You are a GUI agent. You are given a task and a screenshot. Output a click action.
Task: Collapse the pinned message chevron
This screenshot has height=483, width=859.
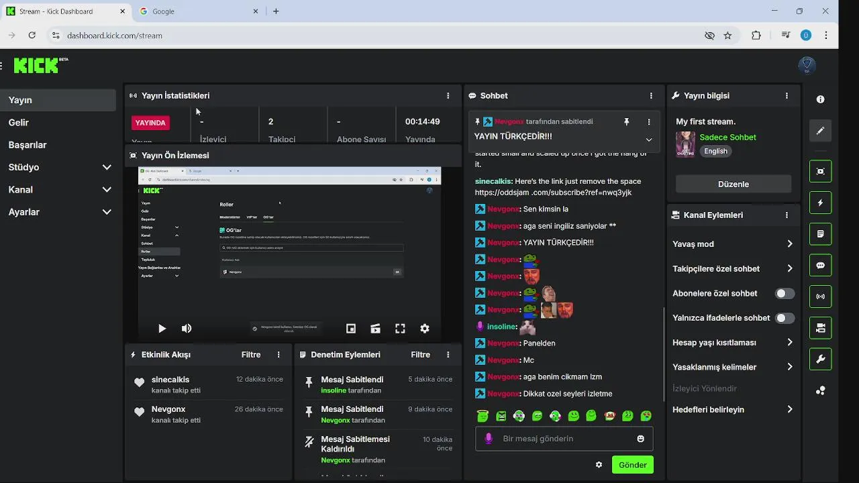(649, 140)
